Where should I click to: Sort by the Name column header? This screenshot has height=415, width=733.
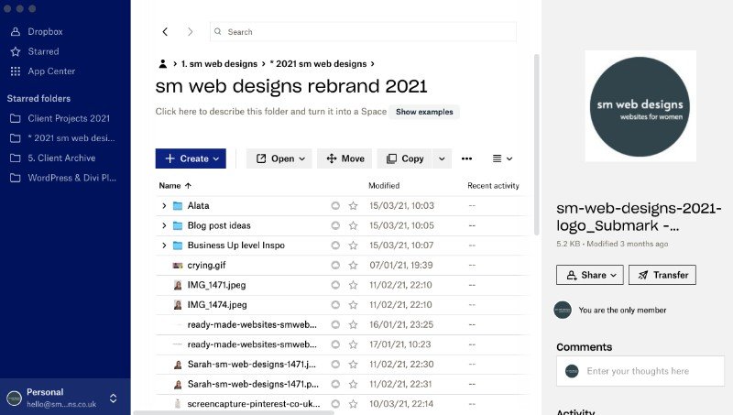pos(175,186)
